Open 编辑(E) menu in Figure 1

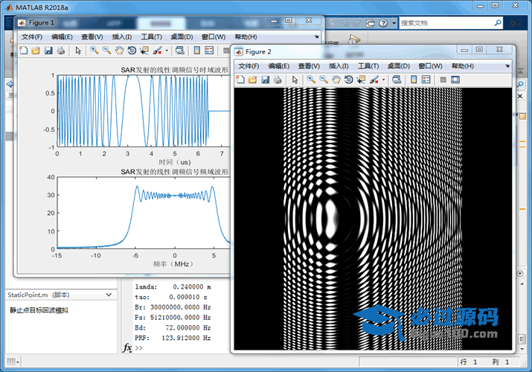click(62, 37)
